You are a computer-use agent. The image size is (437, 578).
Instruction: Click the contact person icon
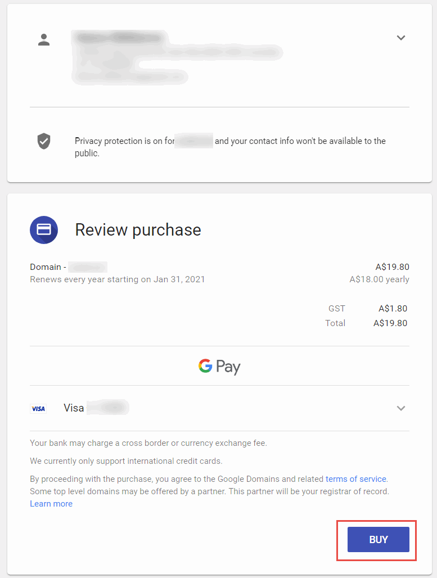click(x=44, y=39)
